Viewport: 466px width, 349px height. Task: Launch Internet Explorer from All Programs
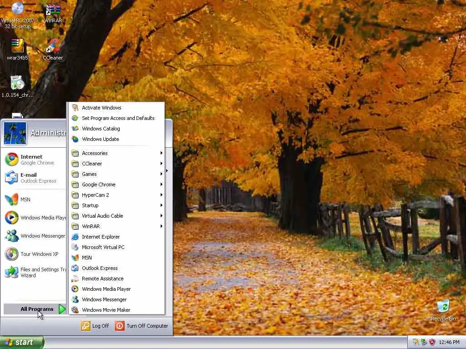point(117,236)
